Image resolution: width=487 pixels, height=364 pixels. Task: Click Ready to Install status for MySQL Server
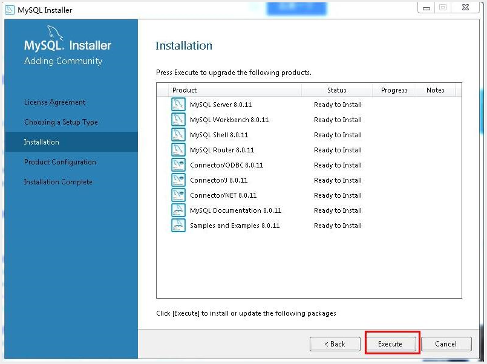(x=338, y=105)
